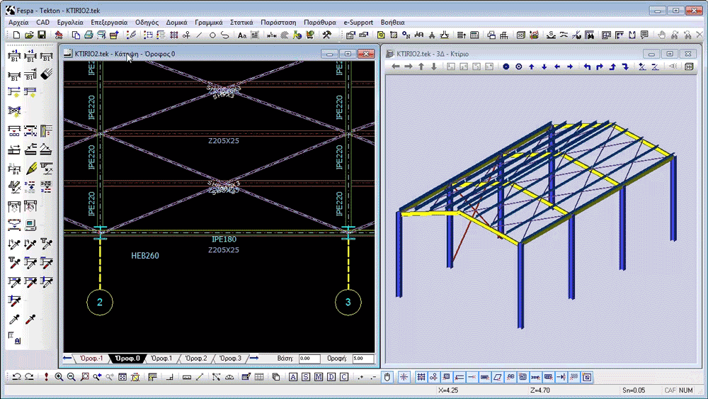708x399 pixels.
Task: Open the Εργαλεία menu
Action: point(70,22)
